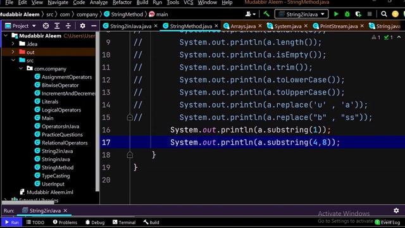The image size is (405, 228).
Task: Click the Stop process square icon
Action: [370, 14]
